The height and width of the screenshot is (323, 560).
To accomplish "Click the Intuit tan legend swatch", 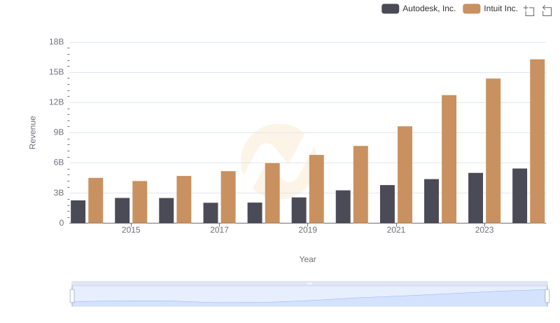I will click(471, 8).
